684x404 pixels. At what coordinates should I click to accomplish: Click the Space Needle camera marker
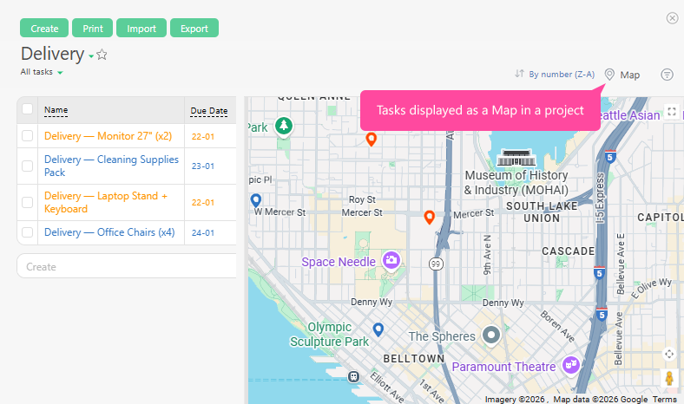[391, 260]
